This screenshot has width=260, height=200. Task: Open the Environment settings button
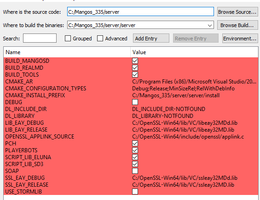[x=240, y=39]
